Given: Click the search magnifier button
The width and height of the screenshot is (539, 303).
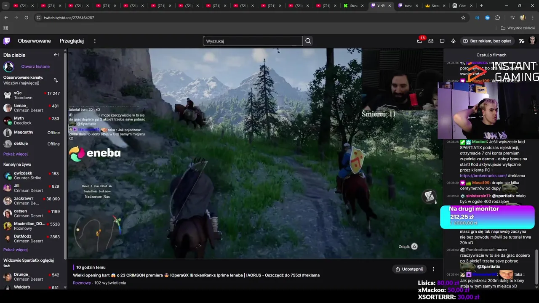Looking at the screenshot, I should tap(308, 41).
